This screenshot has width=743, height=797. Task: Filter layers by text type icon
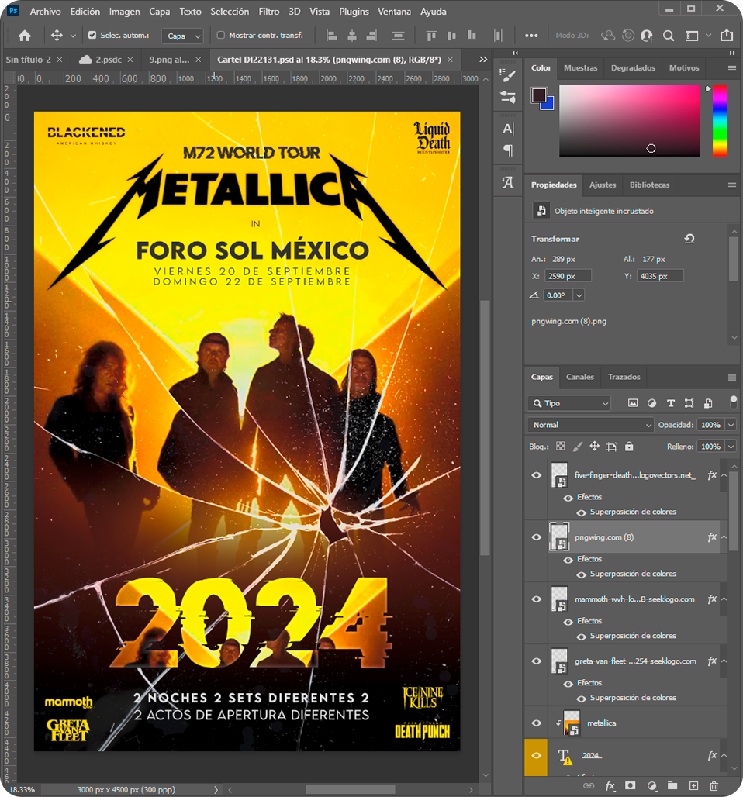670,403
